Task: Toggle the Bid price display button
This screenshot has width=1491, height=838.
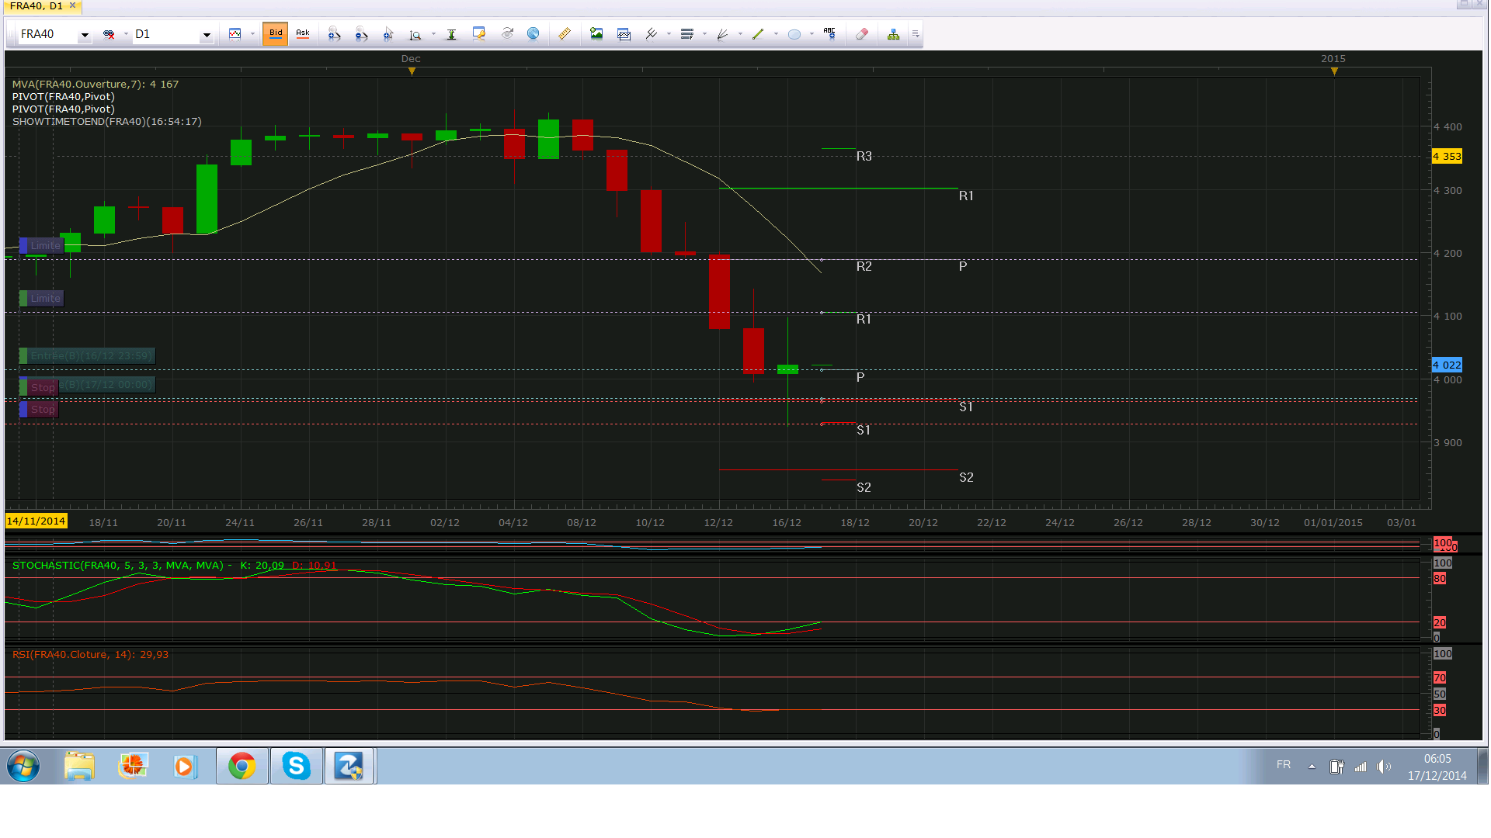Action: click(x=275, y=33)
